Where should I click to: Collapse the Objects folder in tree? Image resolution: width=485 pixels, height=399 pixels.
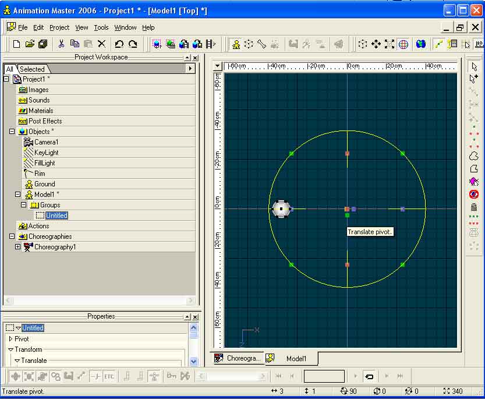click(12, 132)
